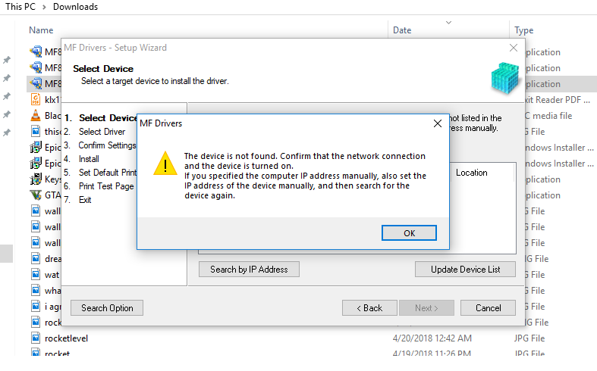Open the Search Option button

[107, 308]
